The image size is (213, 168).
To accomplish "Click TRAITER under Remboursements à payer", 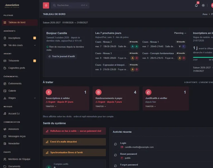I will coord(101,106).
